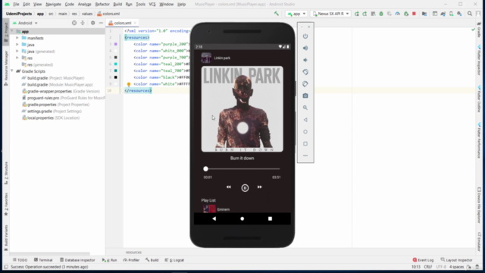This screenshot has width=485, height=273.
Task: Raise emulator volume with the volume up icon
Action: pos(305,48)
